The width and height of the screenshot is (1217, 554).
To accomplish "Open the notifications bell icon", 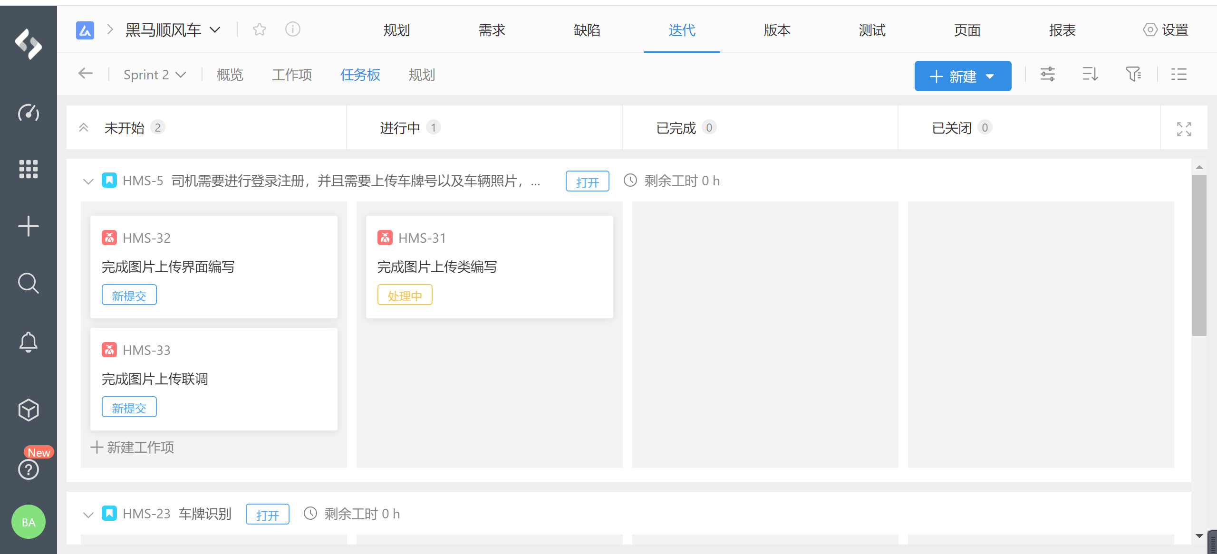I will 29,342.
